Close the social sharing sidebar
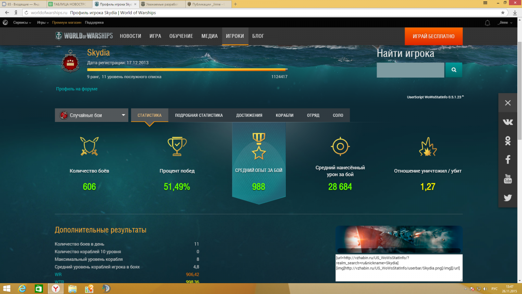Viewport: 522px width, 294px height. pos(508,103)
